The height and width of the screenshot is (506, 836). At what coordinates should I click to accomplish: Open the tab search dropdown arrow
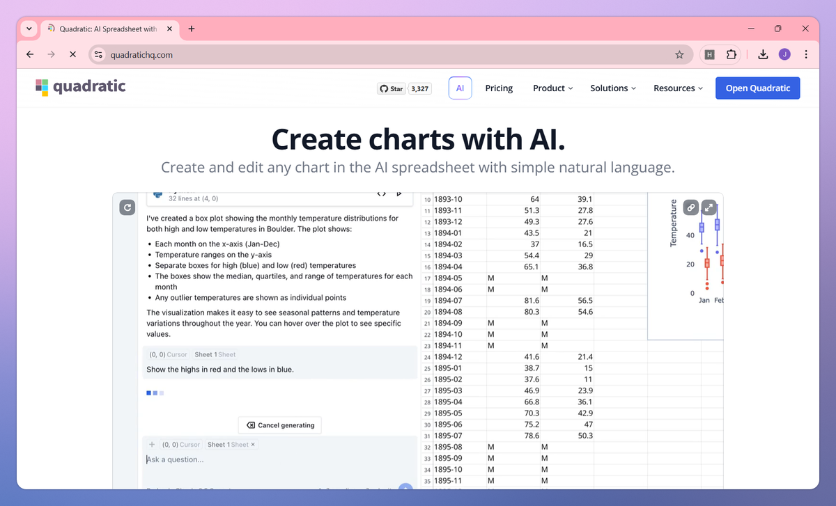tap(29, 29)
